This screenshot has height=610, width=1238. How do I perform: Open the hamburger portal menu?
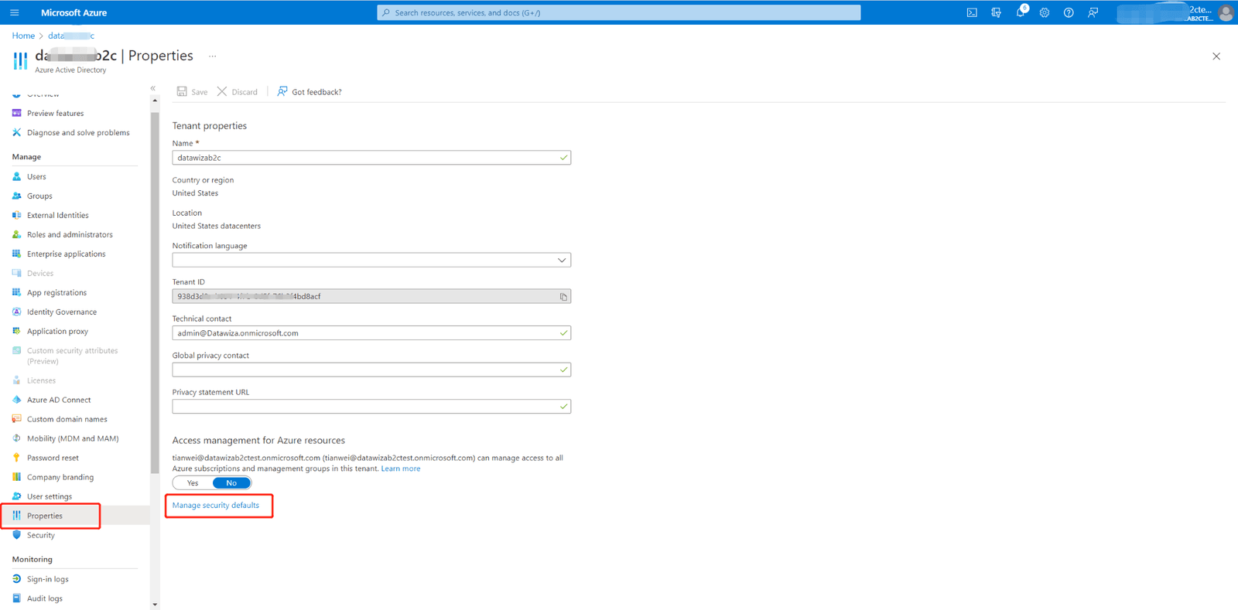(14, 12)
